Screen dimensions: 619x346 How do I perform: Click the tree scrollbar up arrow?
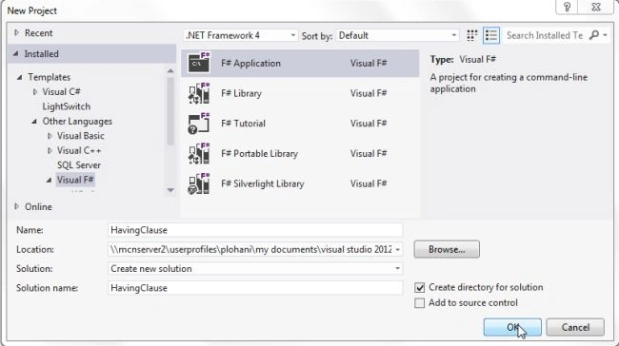pyautogui.click(x=170, y=71)
